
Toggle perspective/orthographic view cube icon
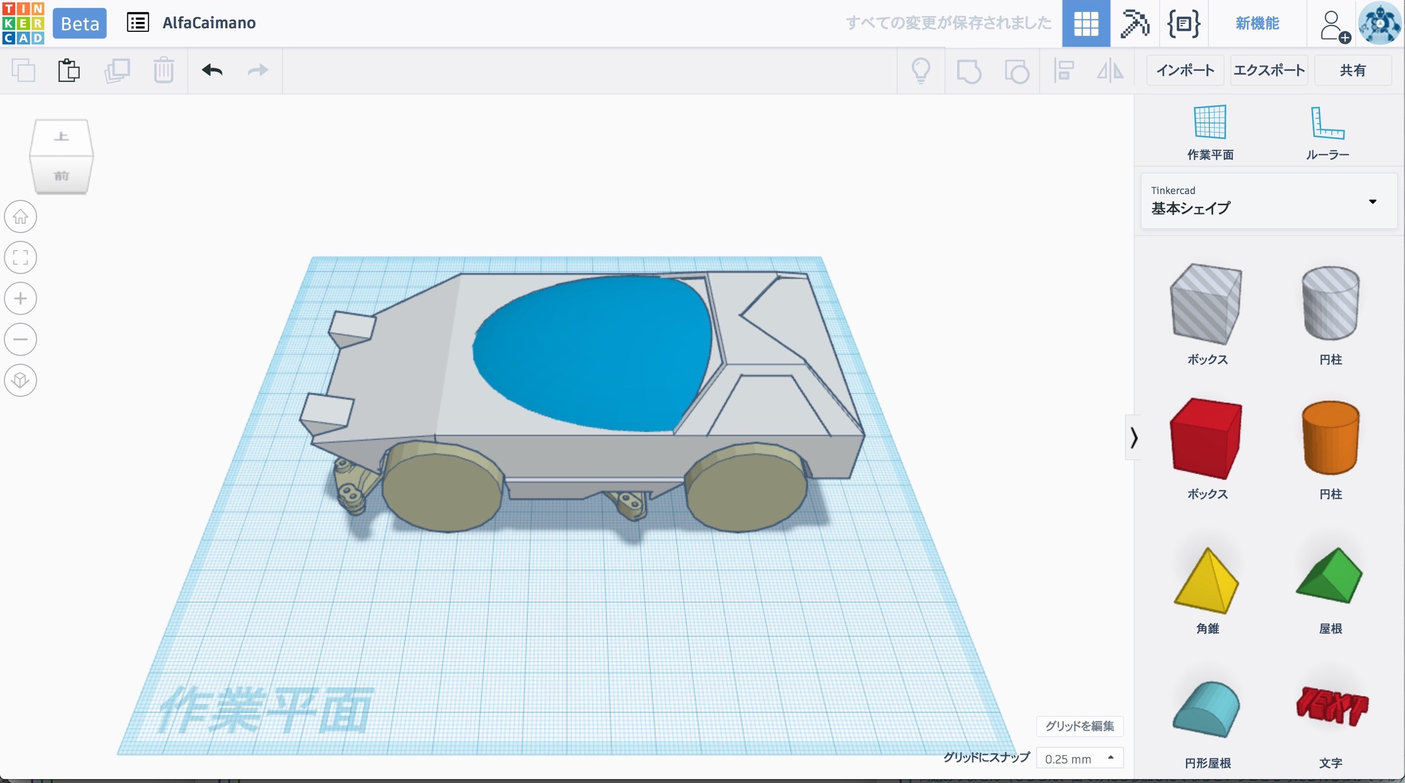[x=20, y=380]
